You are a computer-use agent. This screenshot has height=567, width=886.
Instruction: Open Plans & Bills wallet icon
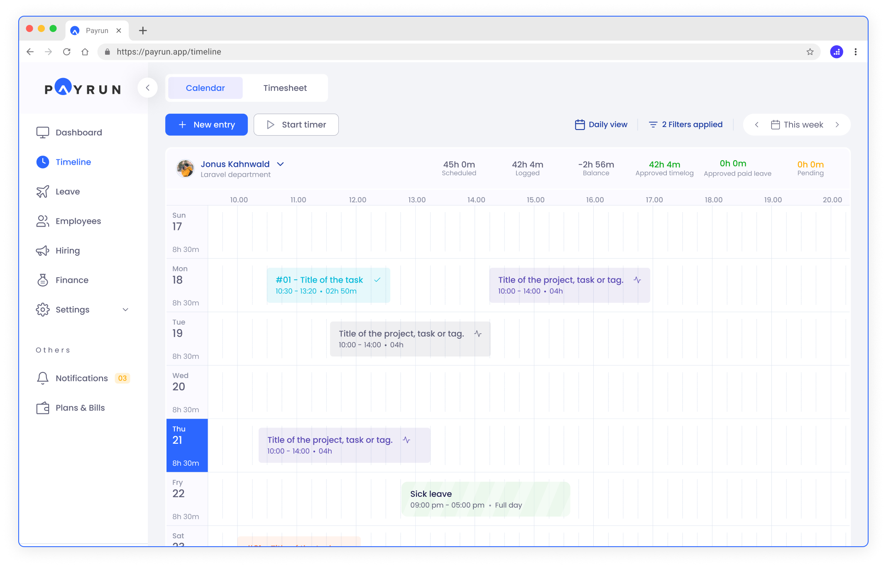[x=42, y=408]
